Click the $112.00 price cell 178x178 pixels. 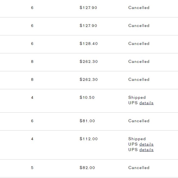coord(88,139)
